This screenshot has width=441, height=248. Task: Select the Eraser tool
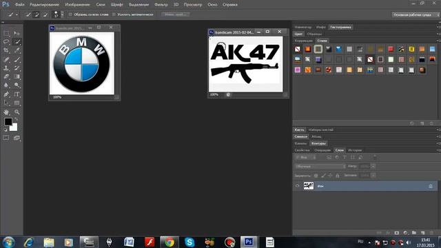click(x=6, y=76)
